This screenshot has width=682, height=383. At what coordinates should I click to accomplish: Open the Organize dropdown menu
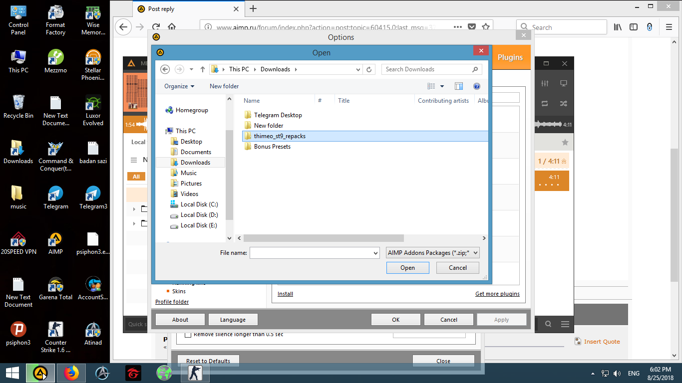pyautogui.click(x=179, y=86)
